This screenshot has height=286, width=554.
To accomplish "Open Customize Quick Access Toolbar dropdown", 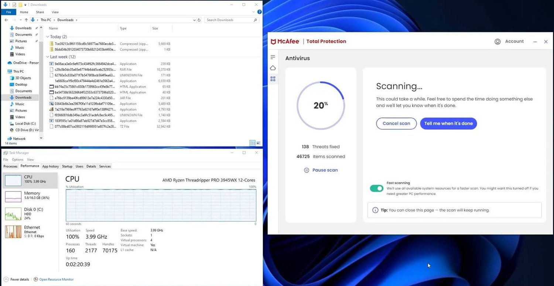I will (x=25, y=5).
